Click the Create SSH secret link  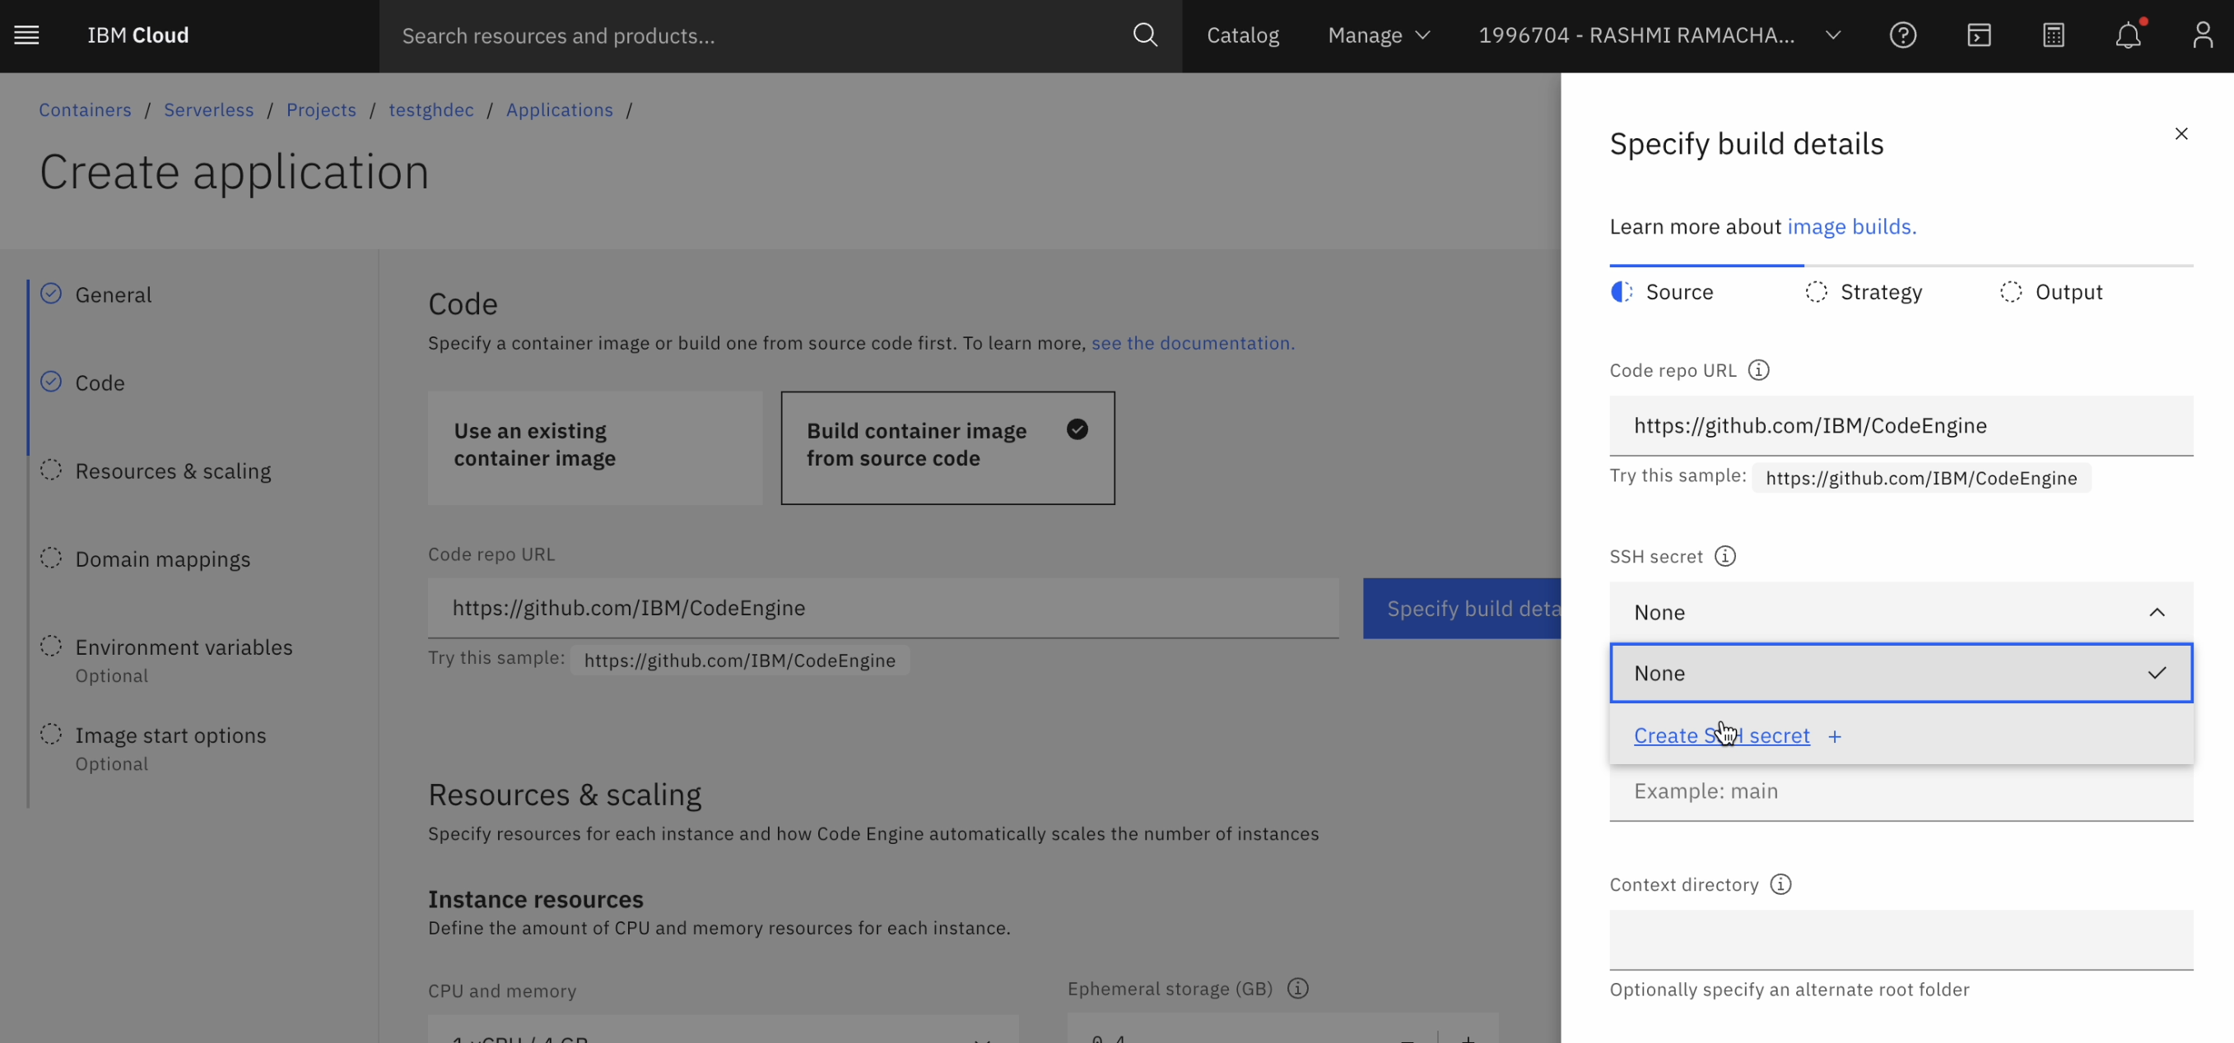click(x=1721, y=735)
